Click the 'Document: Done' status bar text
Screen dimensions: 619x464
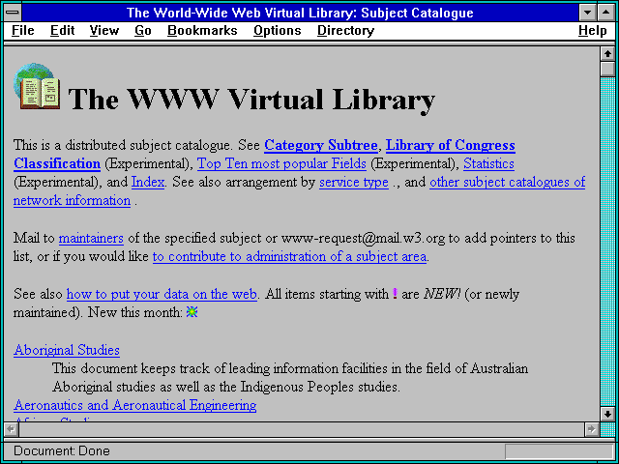pyautogui.click(x=62, y=451)
